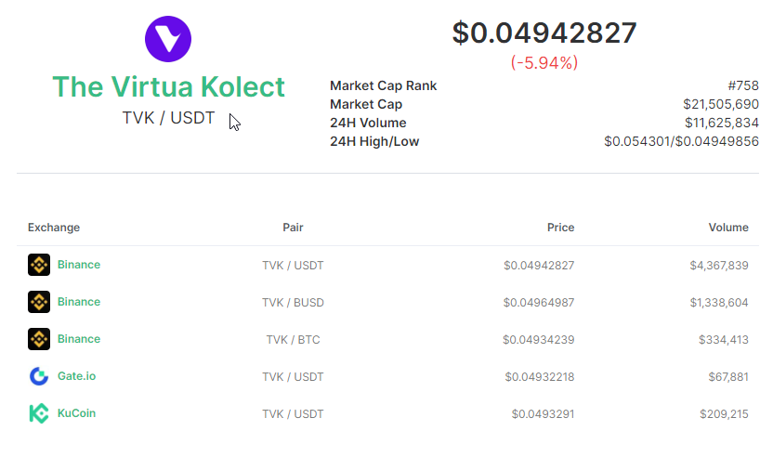Select the KuCoin $209,215 volume cell
Viewport: 773px width, 457px height.
(x=724, y=414)
